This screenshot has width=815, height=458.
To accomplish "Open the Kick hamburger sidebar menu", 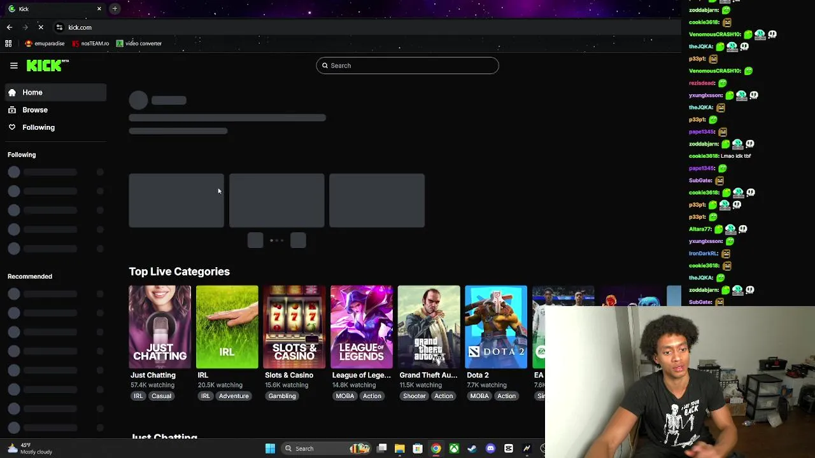I will coord(13,66).
